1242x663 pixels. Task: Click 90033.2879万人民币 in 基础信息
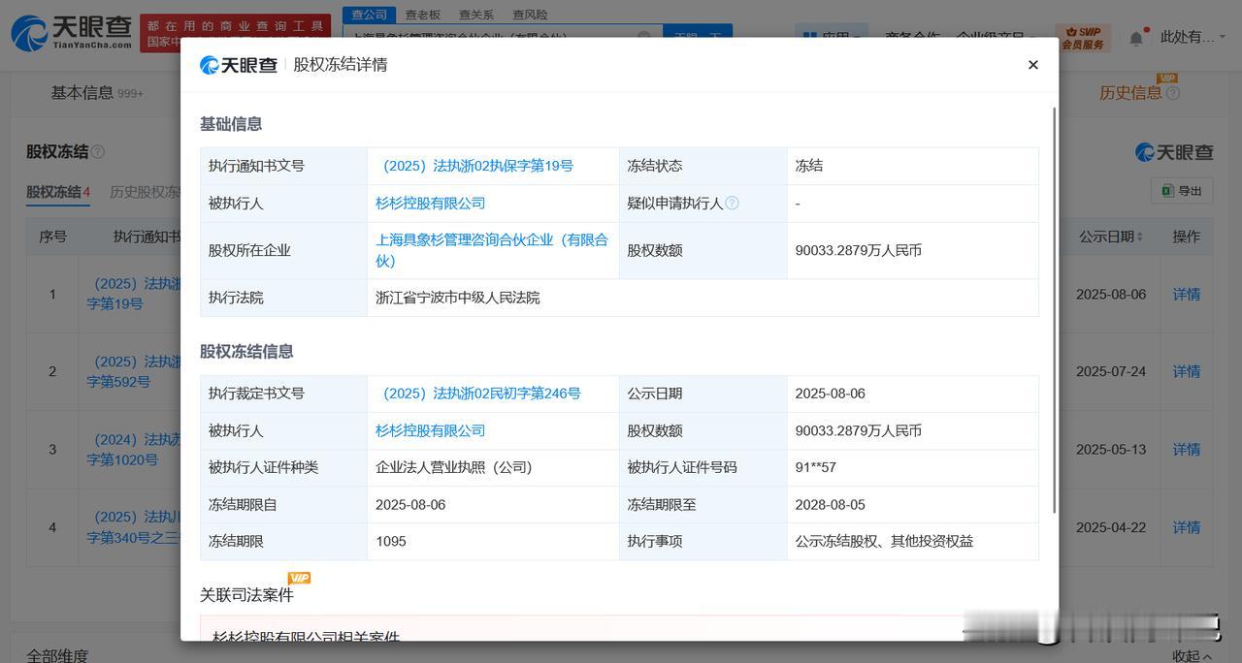(x=859, y=250)
